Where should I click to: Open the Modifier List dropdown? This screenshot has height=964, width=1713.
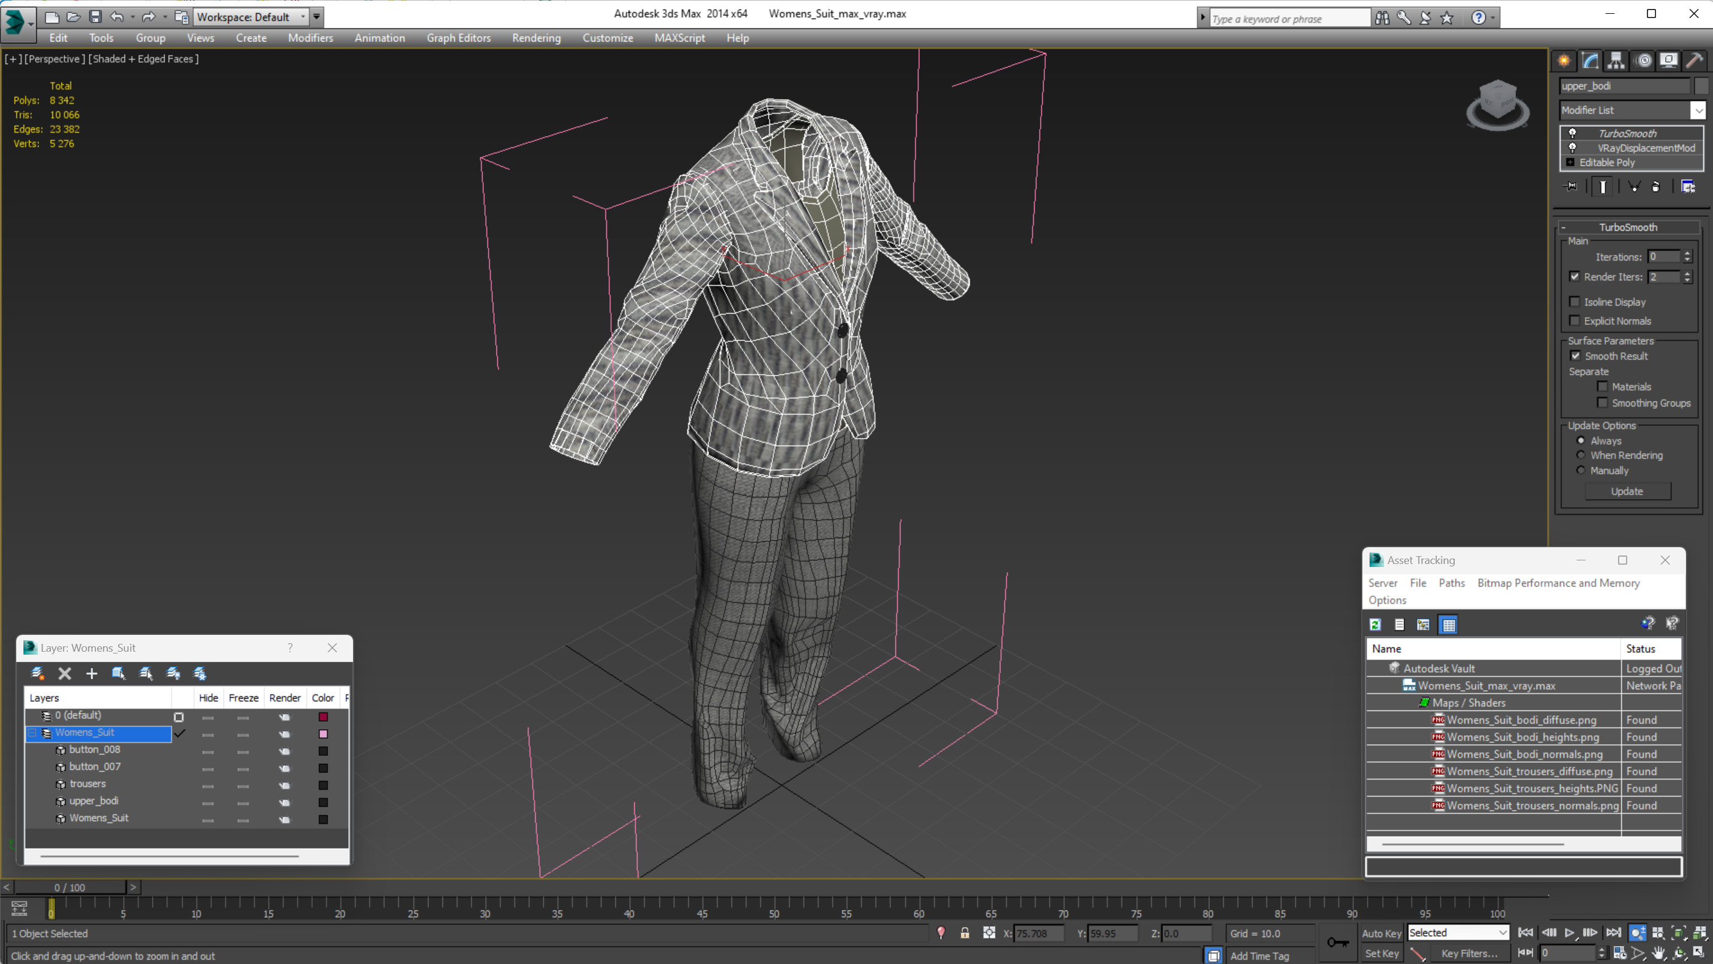point(1698,110)
